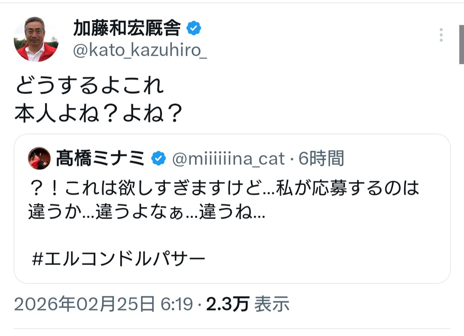Screen dimensions: 464x336
Task: Click 髙橋ミナミ's small avatar in quote
Action: (39, 159)
